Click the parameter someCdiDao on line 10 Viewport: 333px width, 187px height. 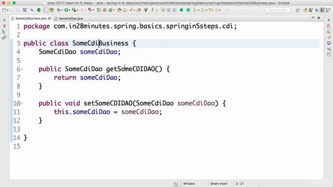(196, 103)
